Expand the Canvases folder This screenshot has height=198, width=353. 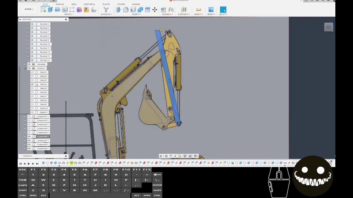pyautogui.click(x=25, y=64)
